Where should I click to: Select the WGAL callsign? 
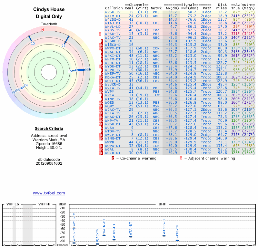(x=110, y=149)
